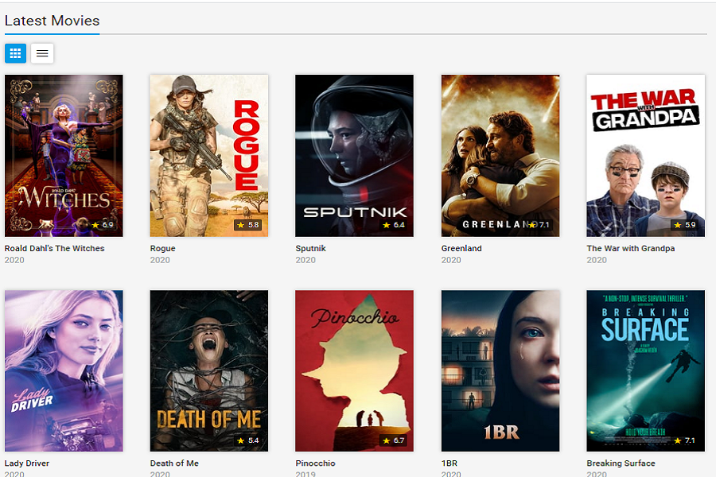Open the Breaking Surface movie poster
This screenshot has height=477, width=716.
646,370
